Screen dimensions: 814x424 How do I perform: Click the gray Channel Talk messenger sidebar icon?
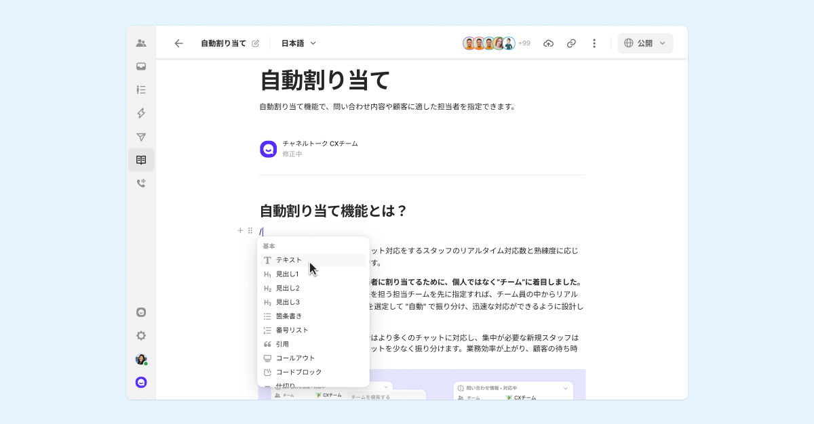tap(141, 312)
